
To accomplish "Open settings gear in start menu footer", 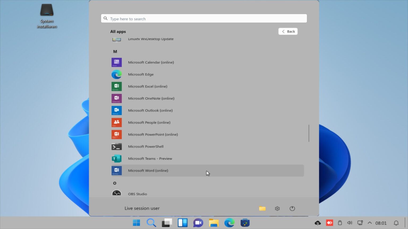I will (277, 209).
